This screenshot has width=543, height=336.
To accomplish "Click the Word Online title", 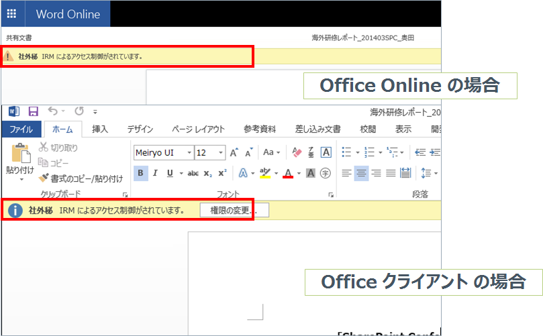I will coord(68,14).
